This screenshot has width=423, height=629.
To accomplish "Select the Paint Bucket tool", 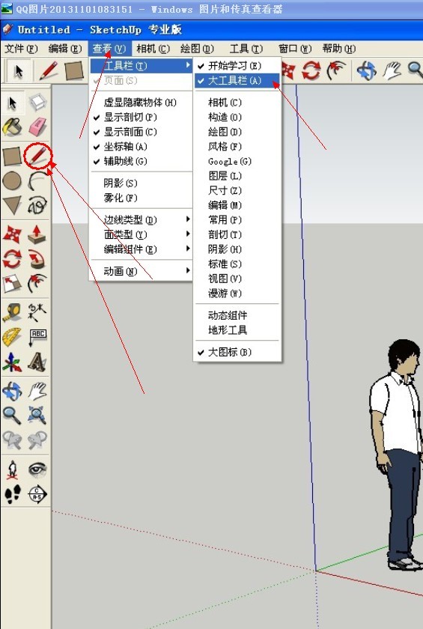I will (13, 127).
